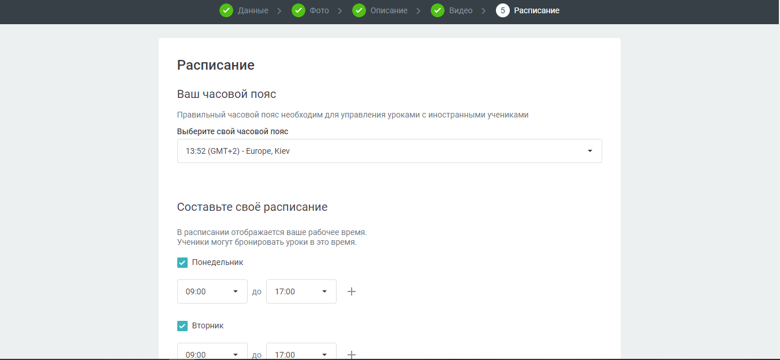Click the green checkmark next to Фото
Viewport: 780px width, 360px height.
pos(298,10)
